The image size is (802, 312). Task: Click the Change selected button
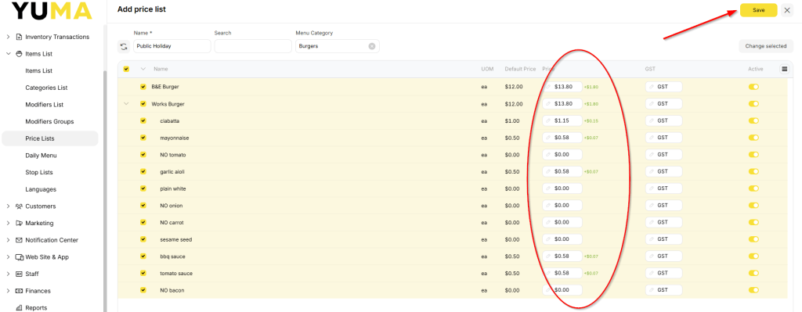[x=766, y=46]
